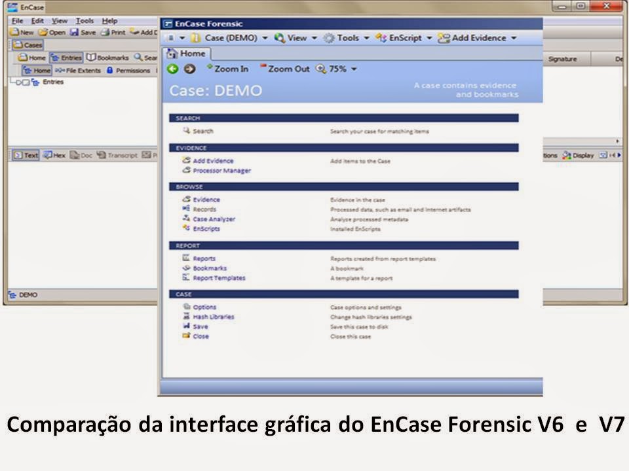Open the Reports link
This screenshot has height=471, width=629.
click(x=204, y=258)
